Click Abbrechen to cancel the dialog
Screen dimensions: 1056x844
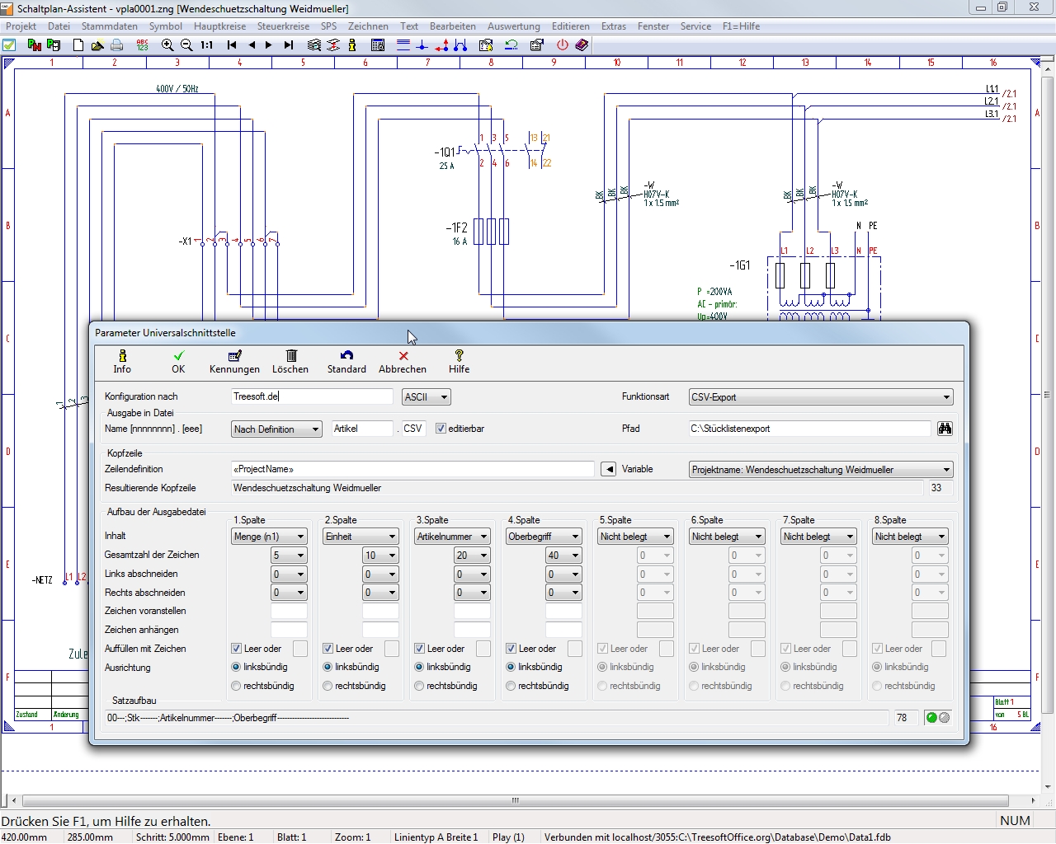point(403,361)
